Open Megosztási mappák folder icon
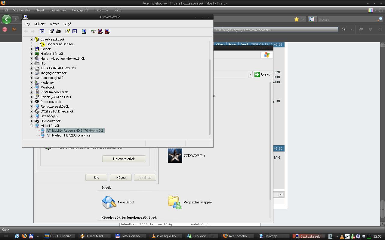385x240 pixels. pos(175,202)
